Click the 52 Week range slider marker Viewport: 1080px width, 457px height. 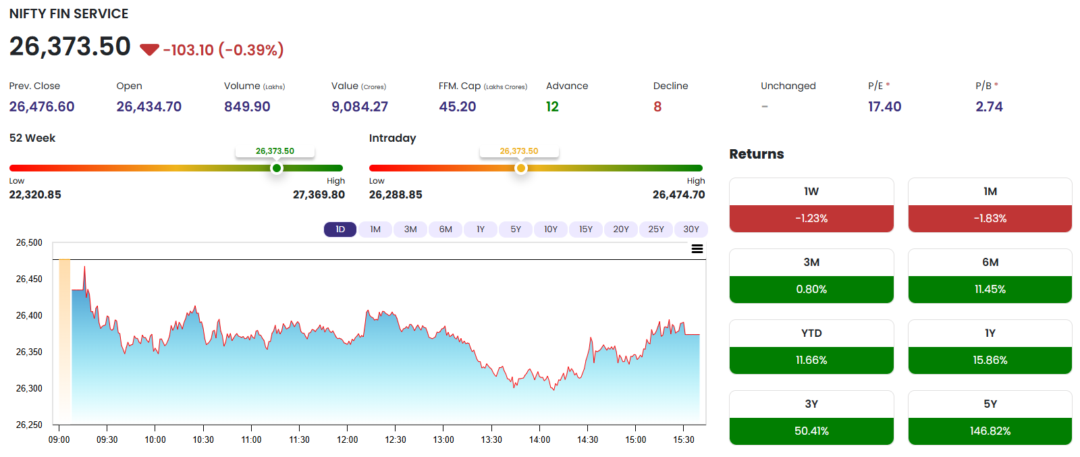(x=277, y=168)
